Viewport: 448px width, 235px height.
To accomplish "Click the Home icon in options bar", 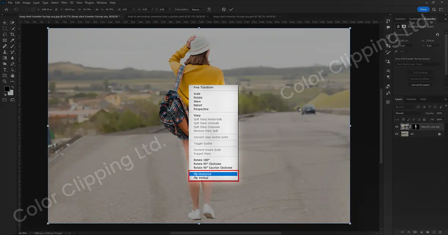I will [7, 9].
